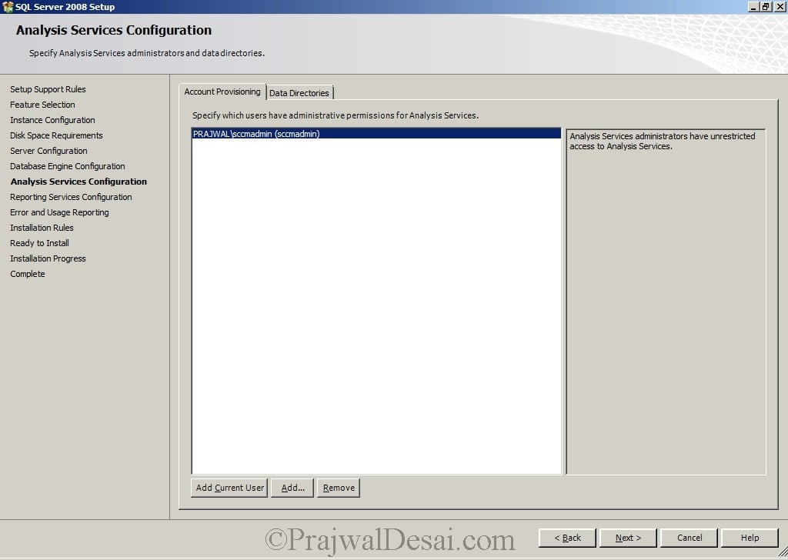Screen dimensions: 788x560
Task: Click Database Engine Configuration step
Action: 68,166
